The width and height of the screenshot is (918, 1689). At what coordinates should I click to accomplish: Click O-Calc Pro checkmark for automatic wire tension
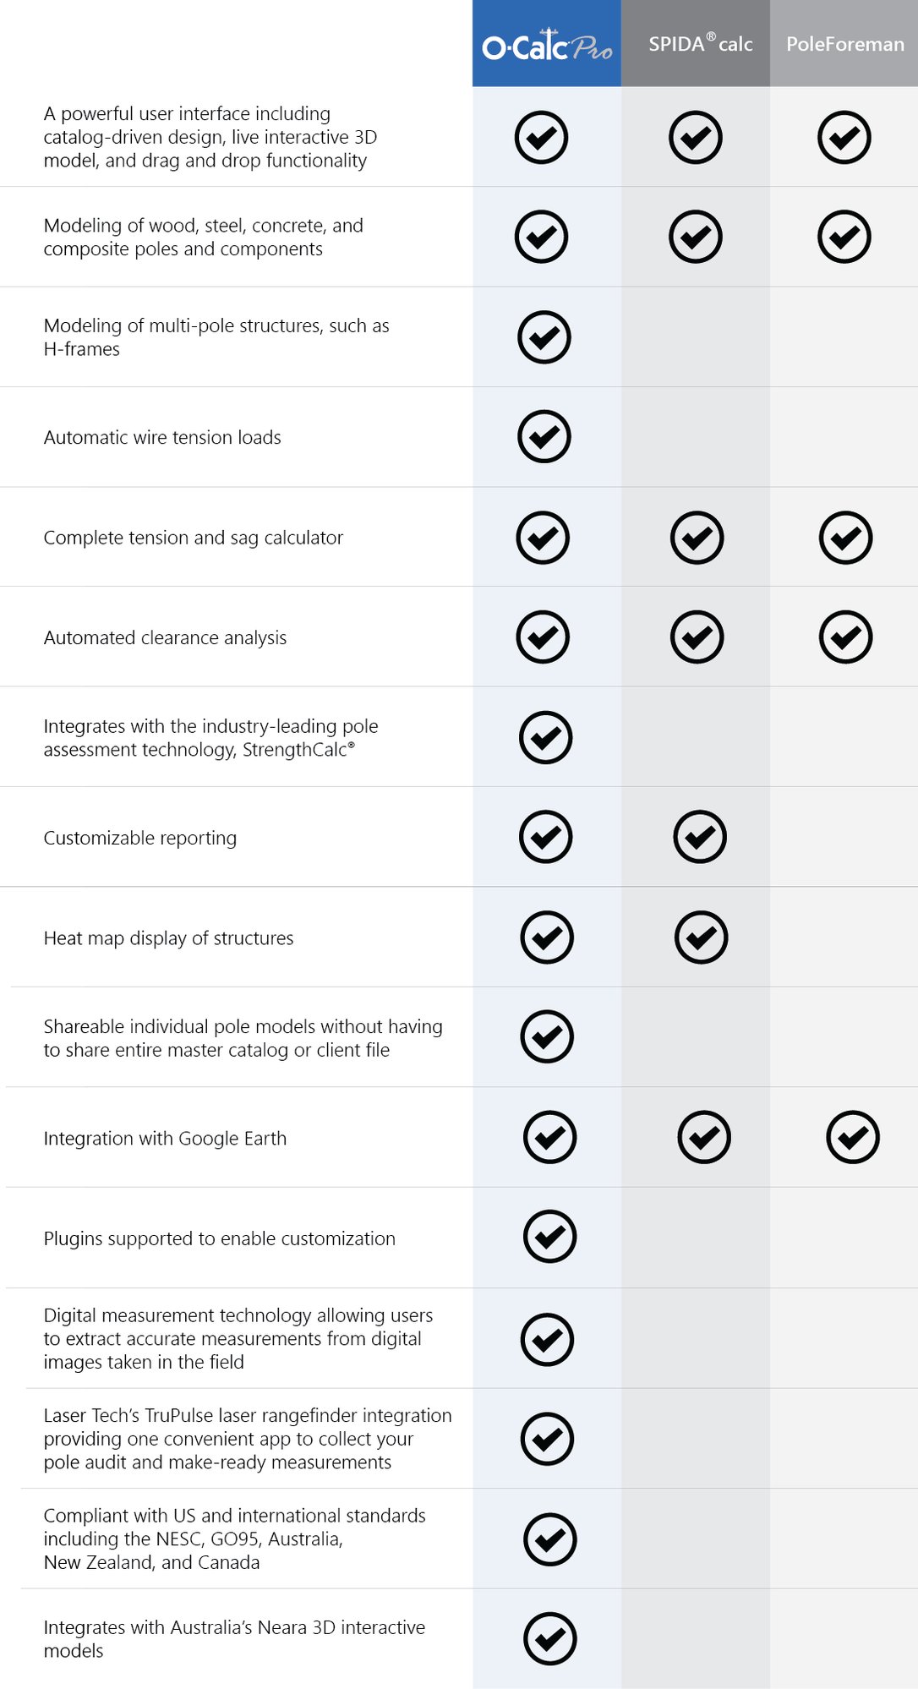pos(544,437)
